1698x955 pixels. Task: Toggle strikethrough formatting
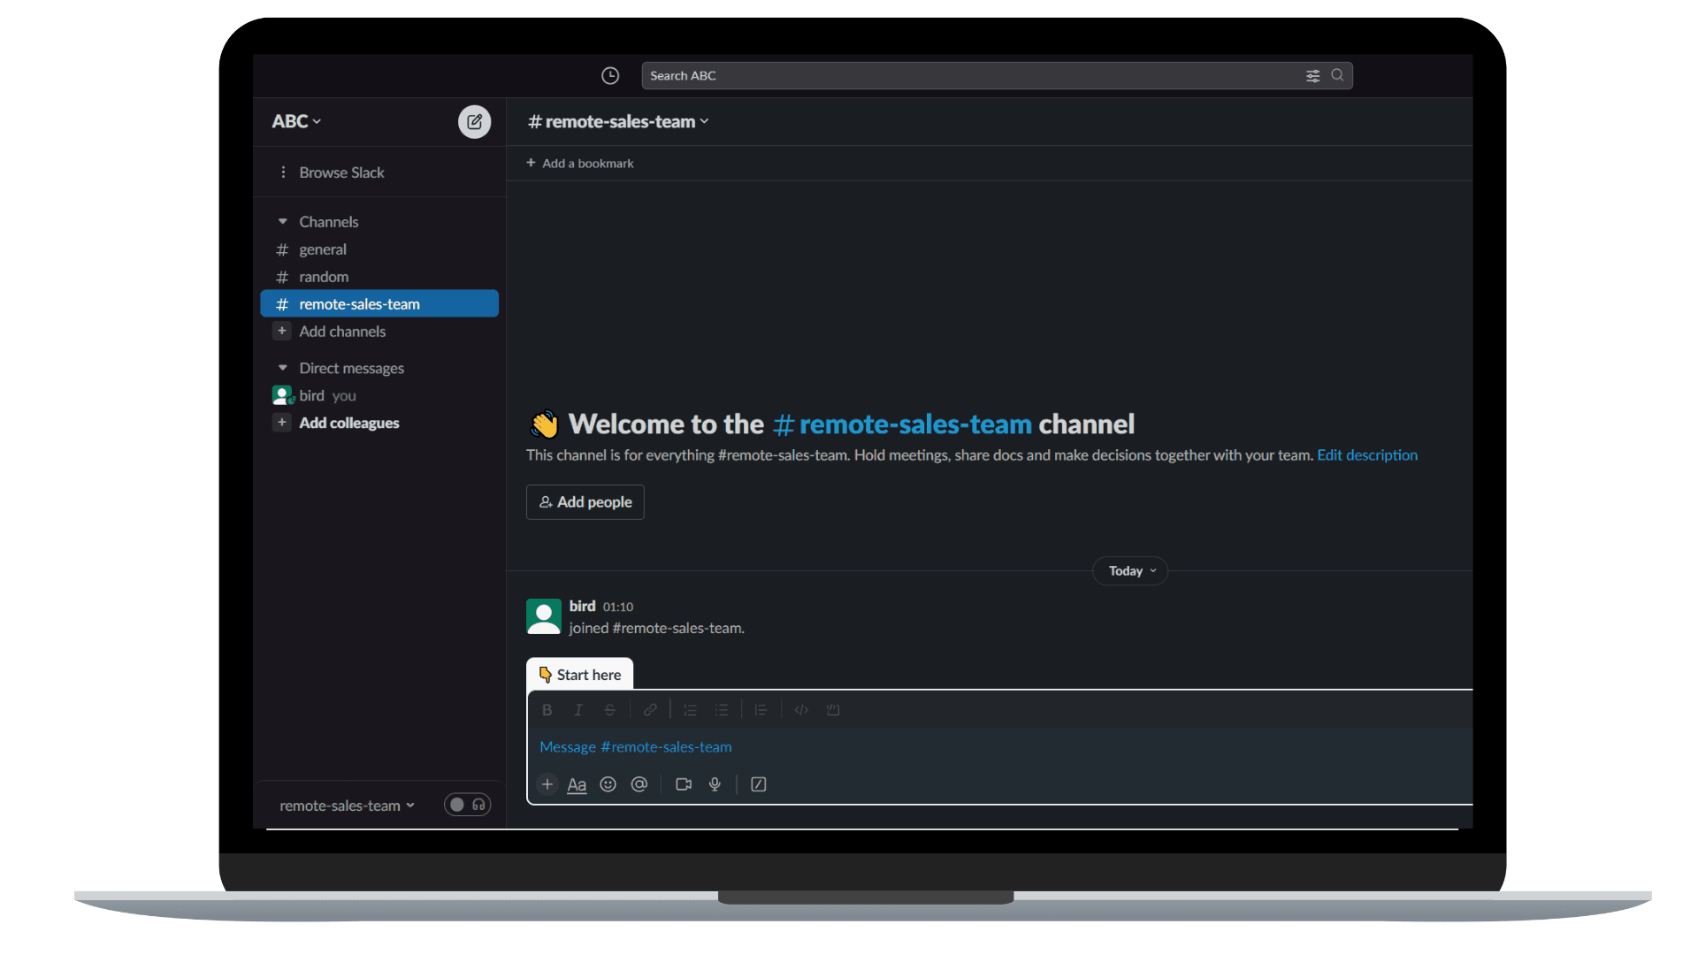(x=610, y=709)
